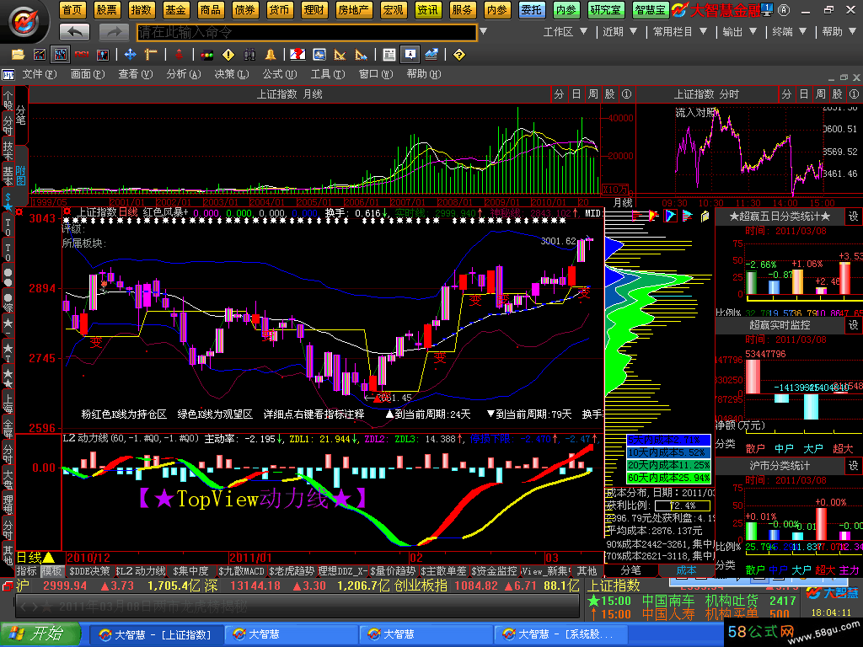
Task: Click the 基金 navigation button
Action: [x=175, y=9]
